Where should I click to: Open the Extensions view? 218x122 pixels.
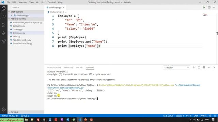click(x=4, y=41)
